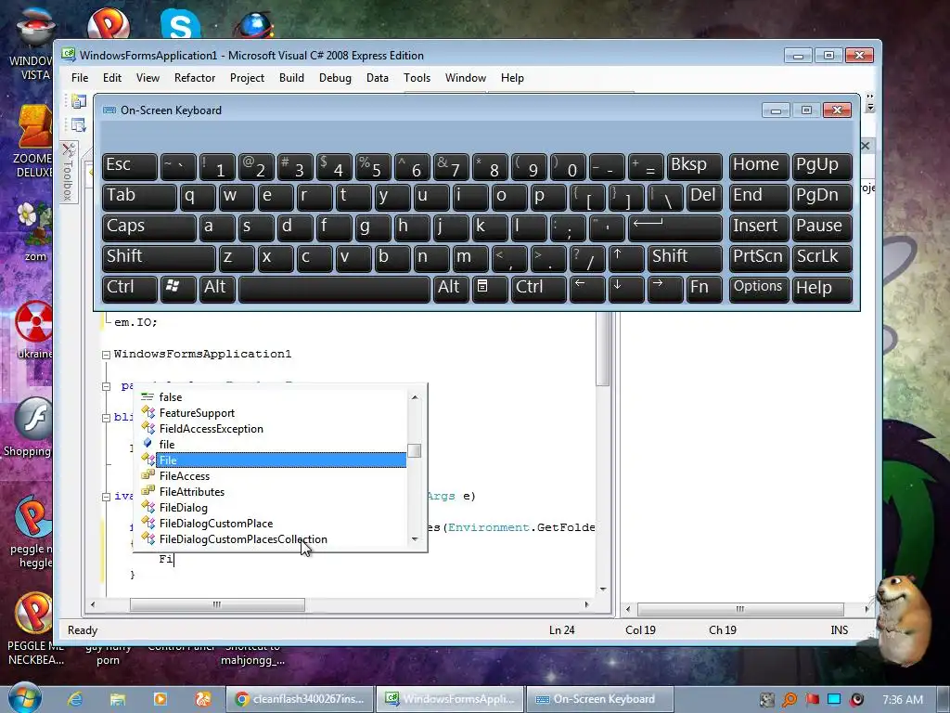
Task: Click the left arrow key on keyboard
Action: pyautogui.click(x=587, y=289)
